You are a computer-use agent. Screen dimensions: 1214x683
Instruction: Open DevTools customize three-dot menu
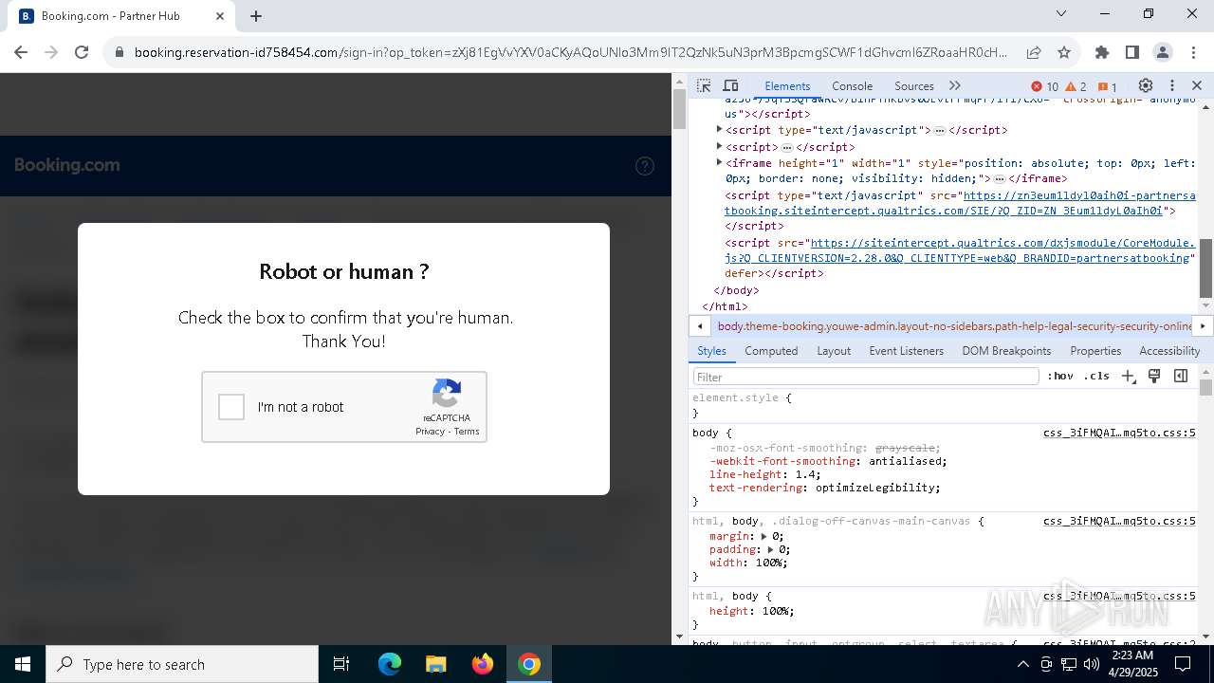click(x=1172, y=85)
